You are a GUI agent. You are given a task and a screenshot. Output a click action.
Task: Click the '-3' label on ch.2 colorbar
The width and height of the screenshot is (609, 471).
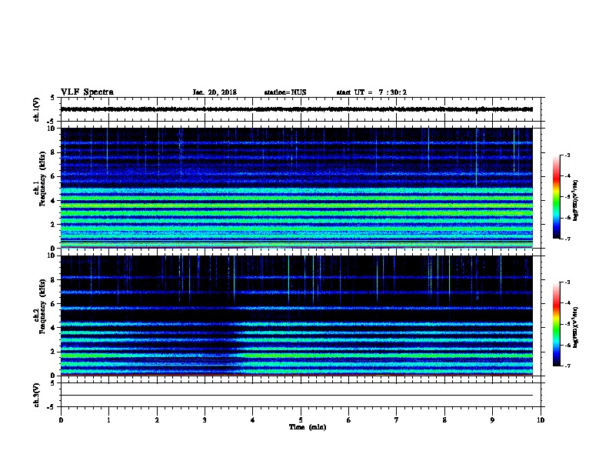567,282
